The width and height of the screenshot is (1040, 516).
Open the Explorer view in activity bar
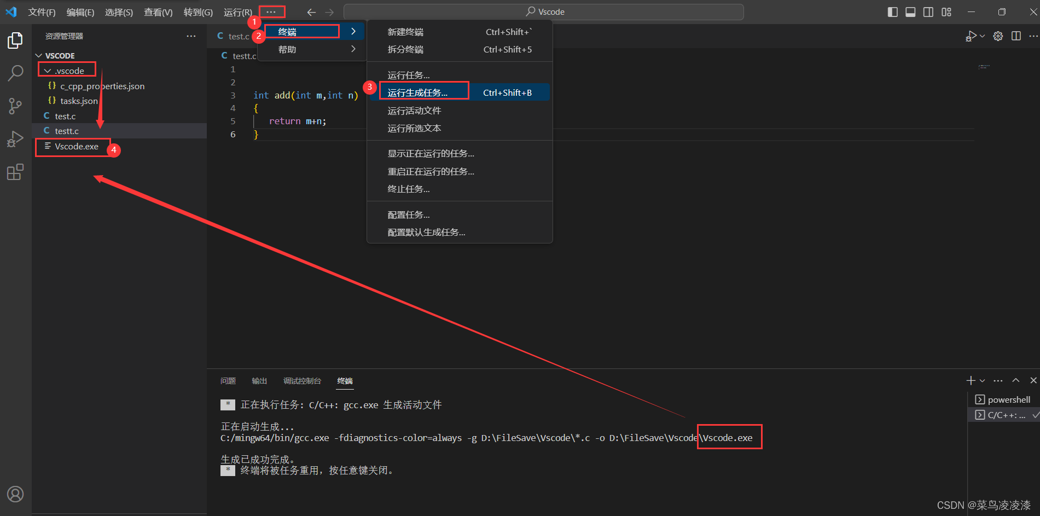click(15, 40)
